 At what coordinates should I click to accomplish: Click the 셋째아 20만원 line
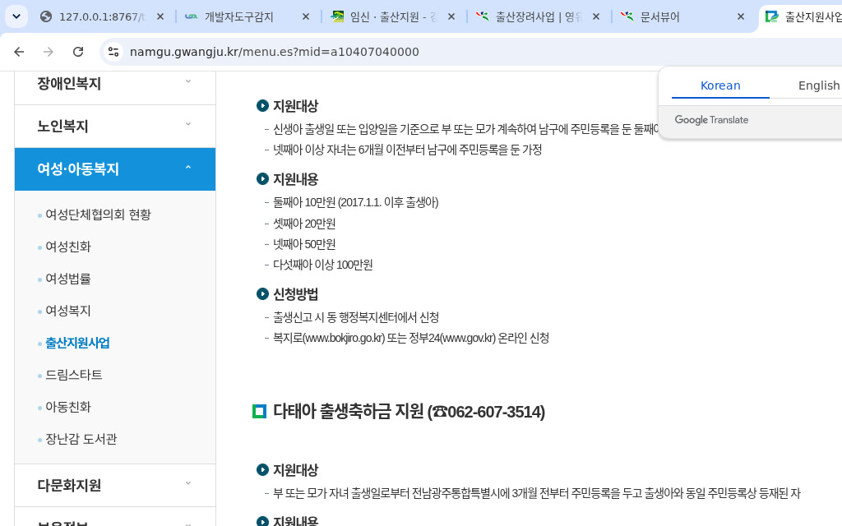[x=304, y=224]
